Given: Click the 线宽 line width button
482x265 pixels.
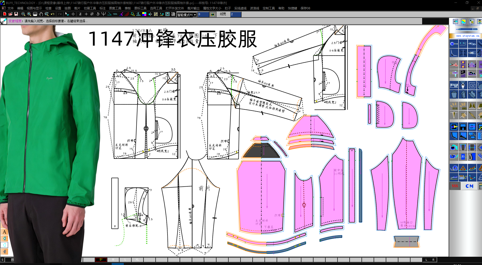Looking at the screenshot, I should (x=223, y=14).
